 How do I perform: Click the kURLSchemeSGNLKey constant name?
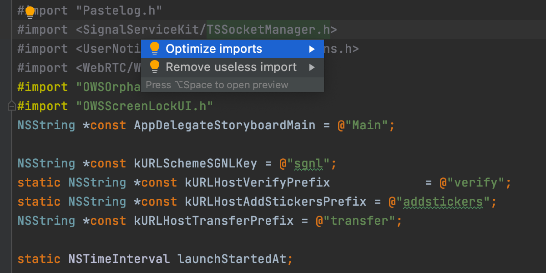coord(195,163)
